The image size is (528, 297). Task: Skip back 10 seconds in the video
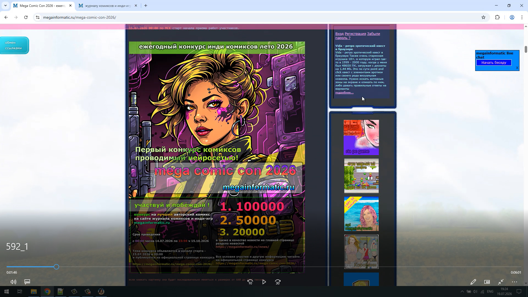pyautogui.click(x=250, y=282)
